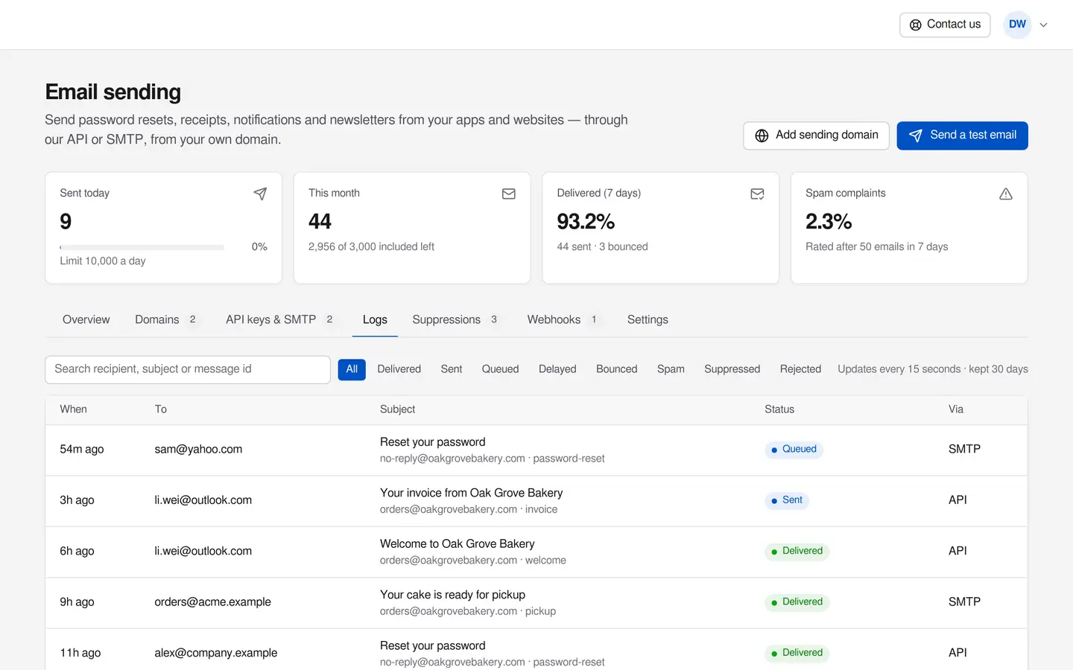Click Send a test email button
Viewport: 1073px width, 670px height.
962,135
